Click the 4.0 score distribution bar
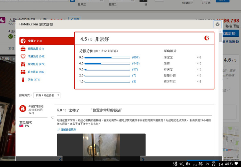 [x=107, y=64]
